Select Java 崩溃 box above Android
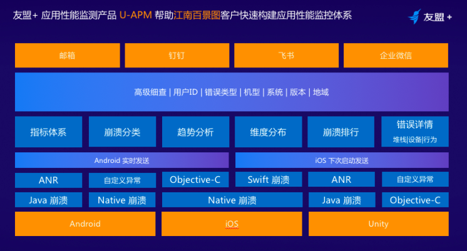Screen dimensions: 467x251 (x=49, y=200)
